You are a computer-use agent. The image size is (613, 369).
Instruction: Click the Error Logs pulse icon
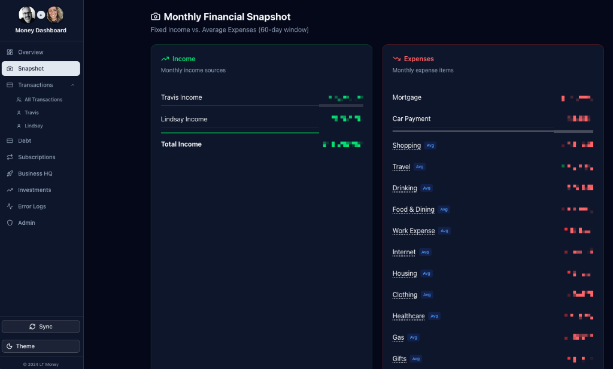(x=10, y=206)
